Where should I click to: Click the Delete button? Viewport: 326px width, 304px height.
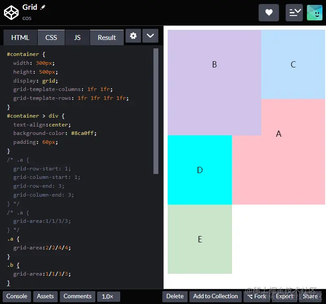175,296
